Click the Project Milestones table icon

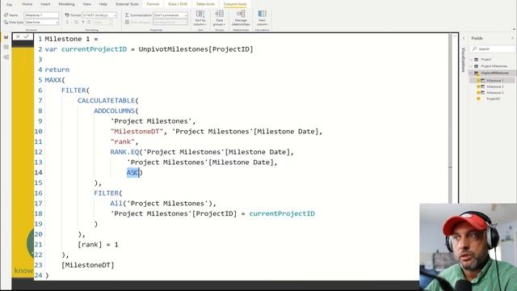[476, 66]
